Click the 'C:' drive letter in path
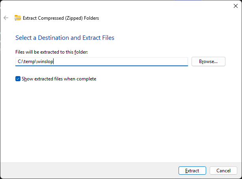 pos(20,62)
